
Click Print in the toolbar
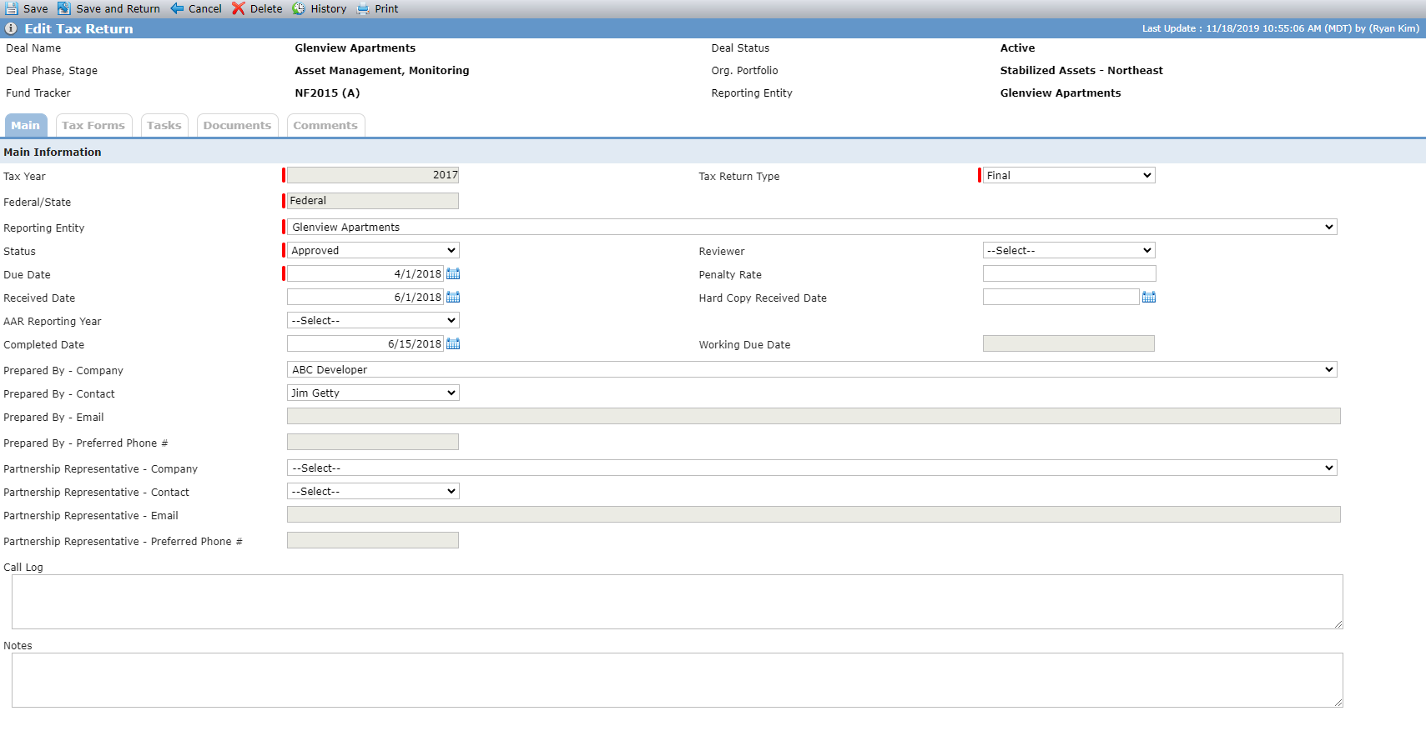386,8
